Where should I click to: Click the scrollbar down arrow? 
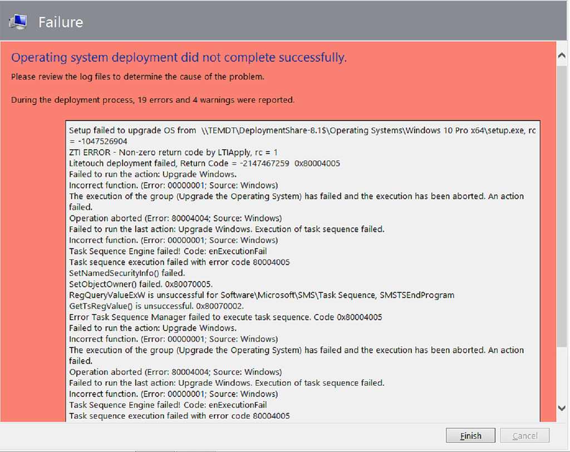coord(562,407)
